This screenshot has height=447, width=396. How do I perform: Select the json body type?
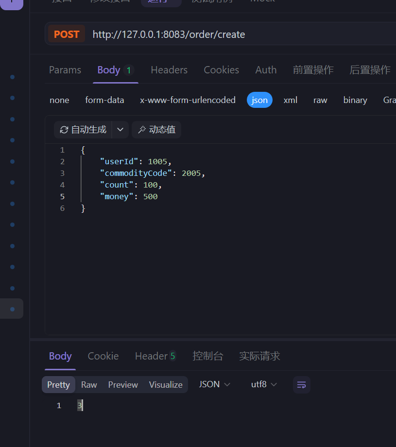point(259,100)
